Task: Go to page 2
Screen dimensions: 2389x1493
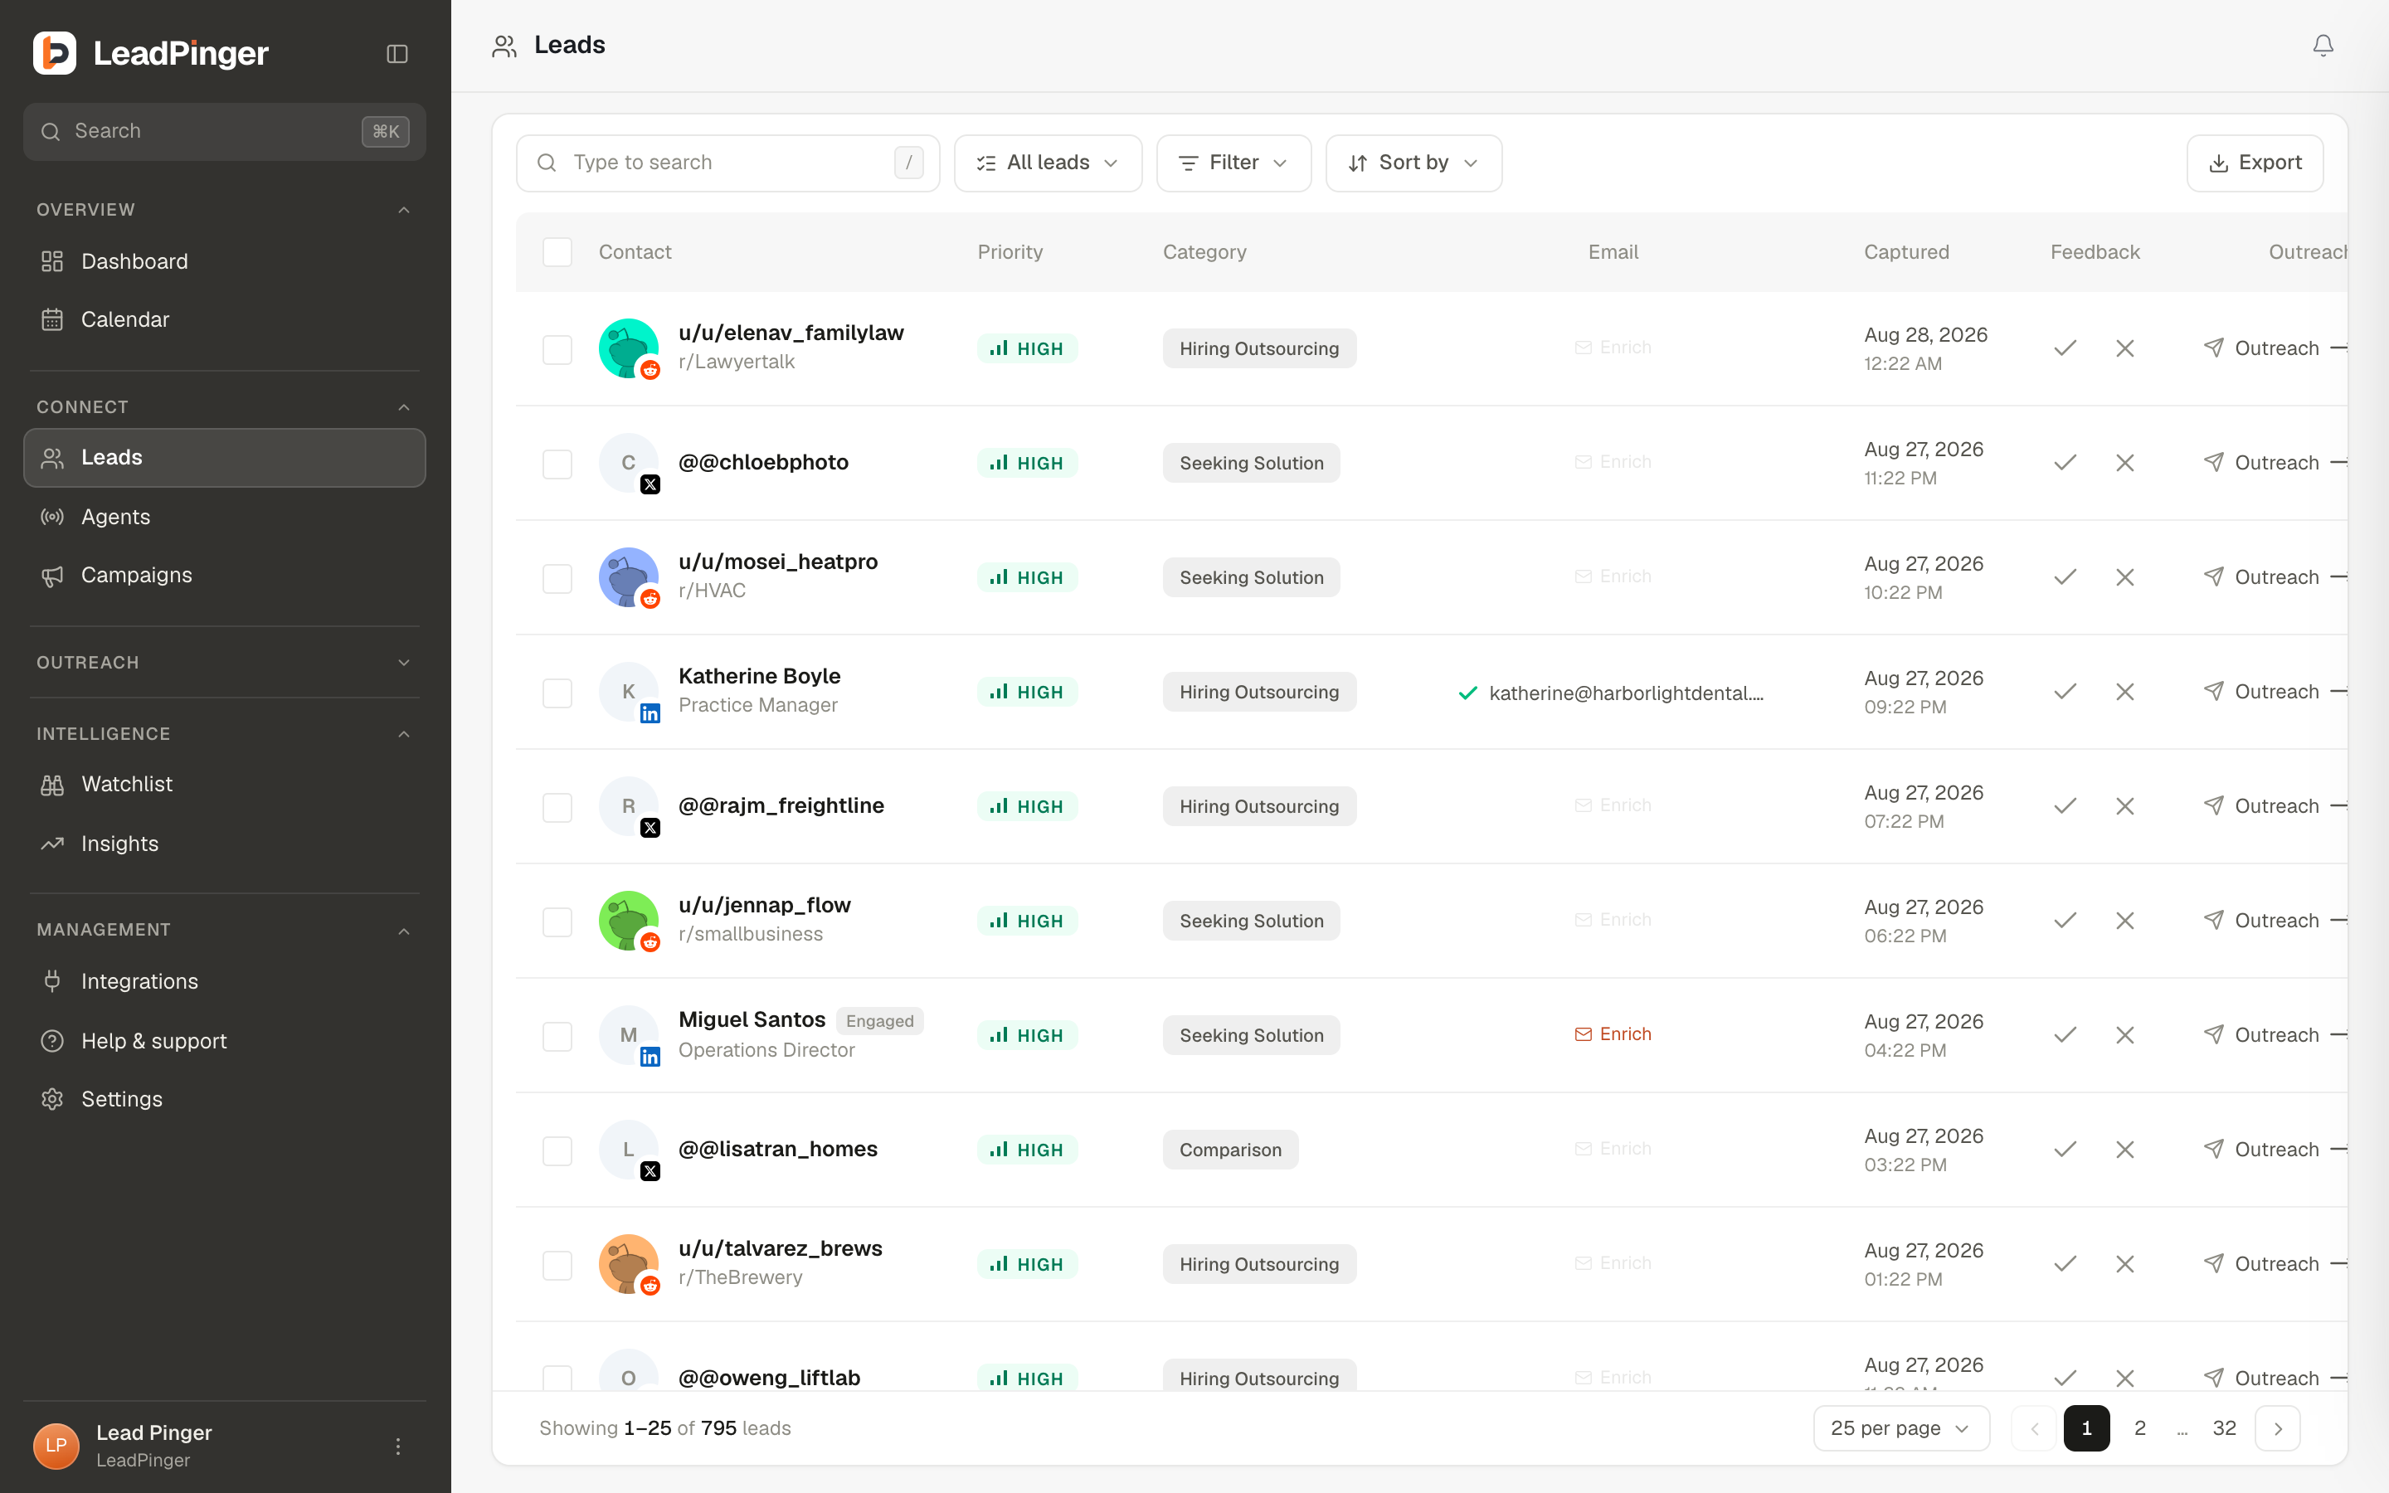Action: [2140, 1429]
